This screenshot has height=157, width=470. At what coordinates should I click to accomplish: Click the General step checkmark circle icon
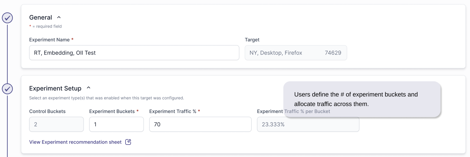[x=7, y=18]
